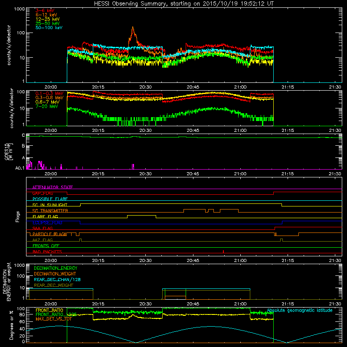Click the orange 6-12 keV flare peak
The width and height of the screenshot is (347, 347).
[133, 29]
